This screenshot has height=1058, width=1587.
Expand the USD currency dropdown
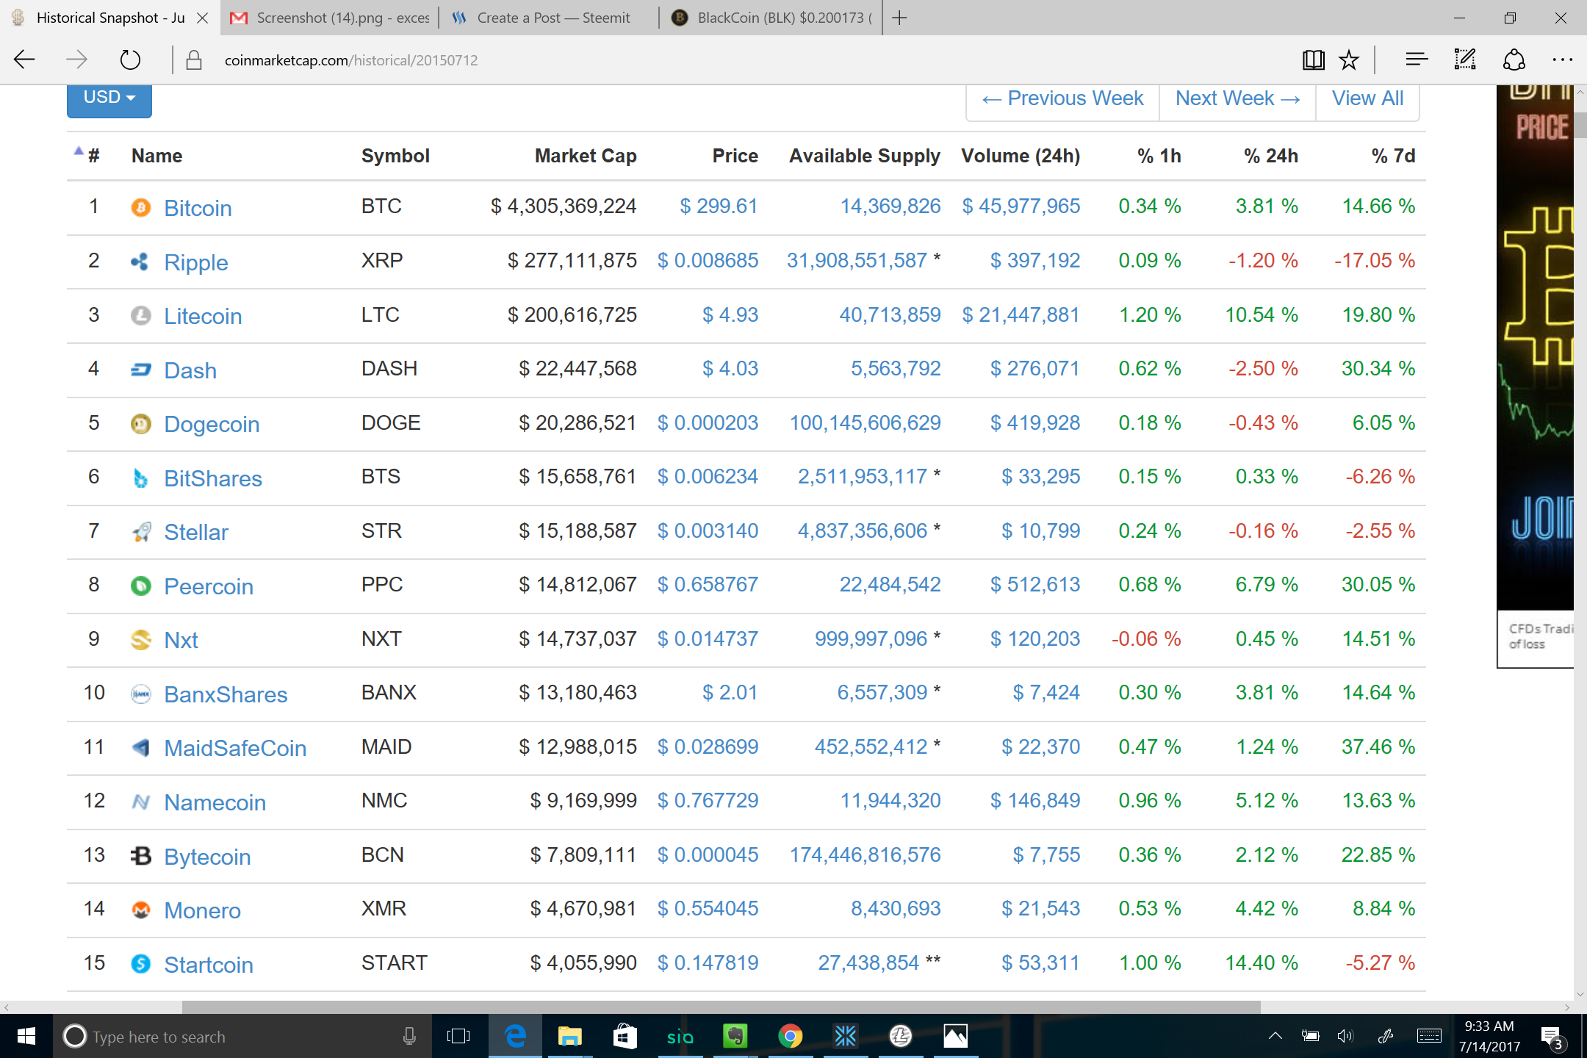coord(109,98)
